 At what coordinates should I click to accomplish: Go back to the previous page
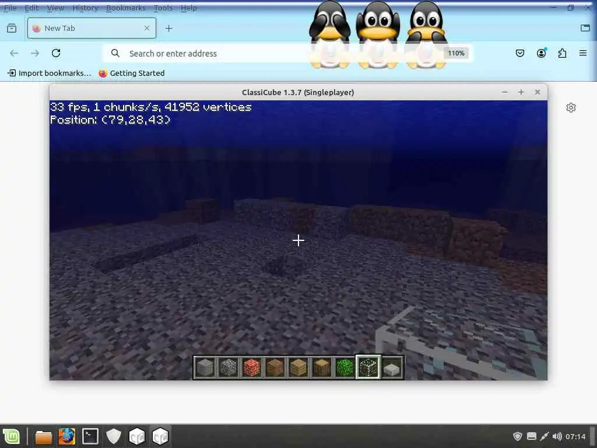pyautogui.click(x=14, y=53)
